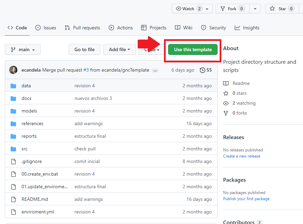Open 00.create_env.bat file
The image size is (303, 224).
(x=40, y=174)
